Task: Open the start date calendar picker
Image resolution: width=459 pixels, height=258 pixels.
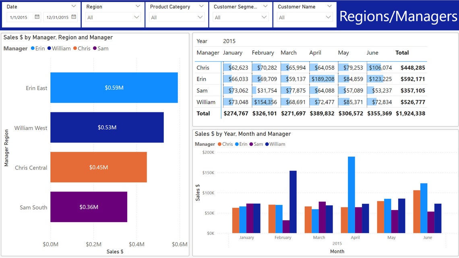Action: (37, 17)
